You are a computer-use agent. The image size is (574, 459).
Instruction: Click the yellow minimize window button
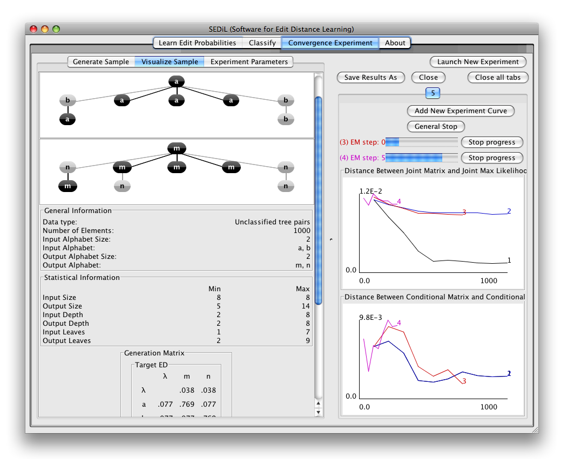point(45,29)
